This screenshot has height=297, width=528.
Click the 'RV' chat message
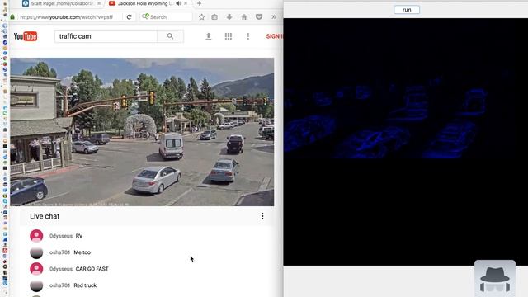click(x=79, y=236)
